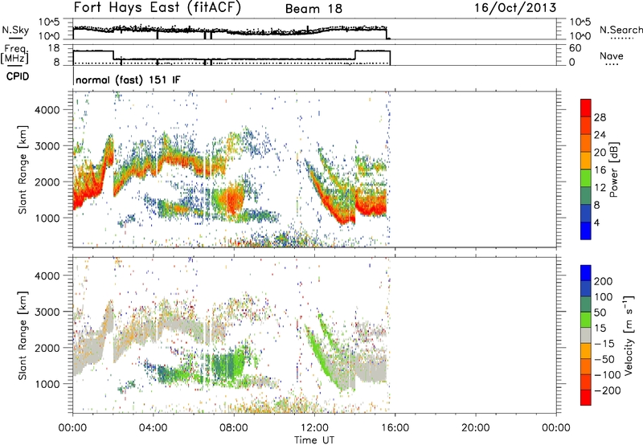The image size is (643, 445).
Task: Click the grey segment of Velocity colorbar
Action: pyautogui.click(x=586, y=336)
